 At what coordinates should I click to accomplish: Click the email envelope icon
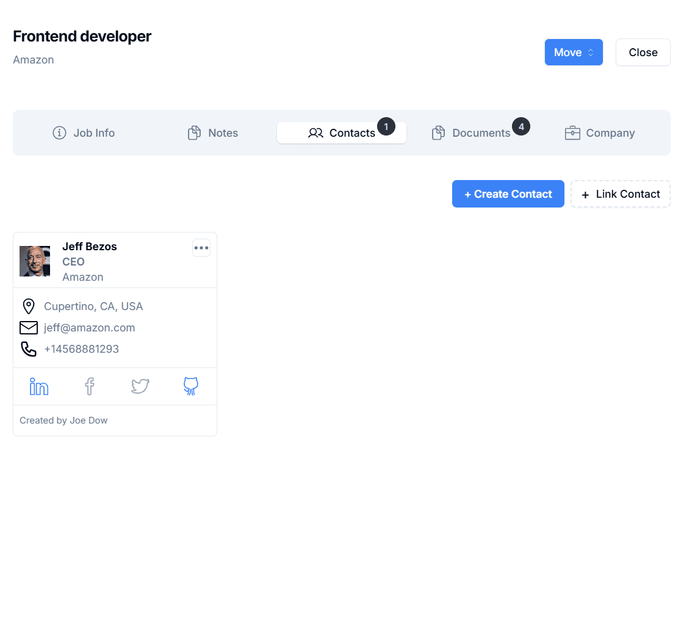pyautogui.click(x=29, y=328)
